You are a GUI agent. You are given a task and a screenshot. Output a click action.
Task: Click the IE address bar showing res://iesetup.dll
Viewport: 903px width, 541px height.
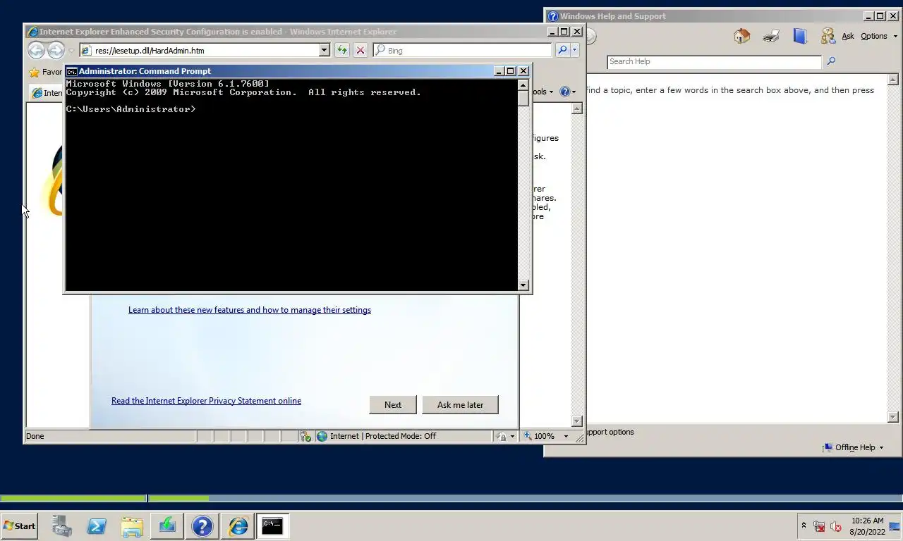(x=200, y=51)
